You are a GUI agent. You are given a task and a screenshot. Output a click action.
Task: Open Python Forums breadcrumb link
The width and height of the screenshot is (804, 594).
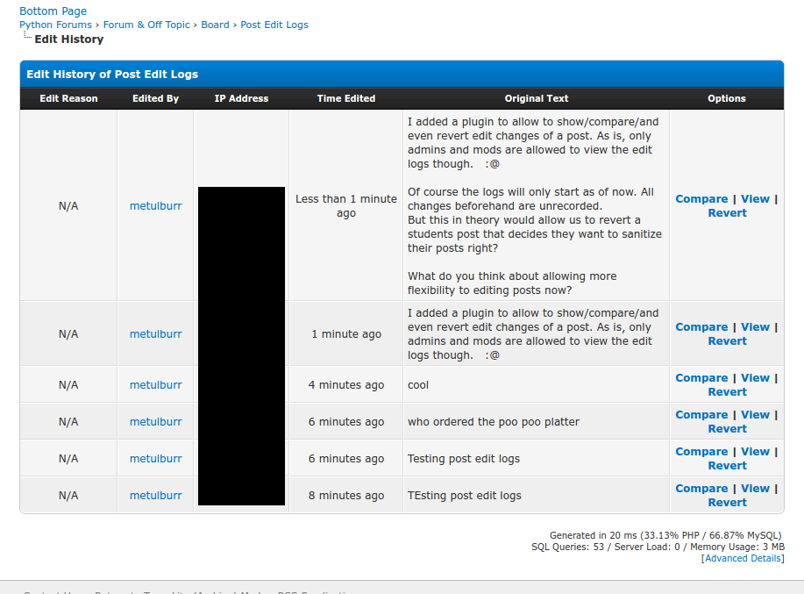pyautogui.click(x=55, y=25)
